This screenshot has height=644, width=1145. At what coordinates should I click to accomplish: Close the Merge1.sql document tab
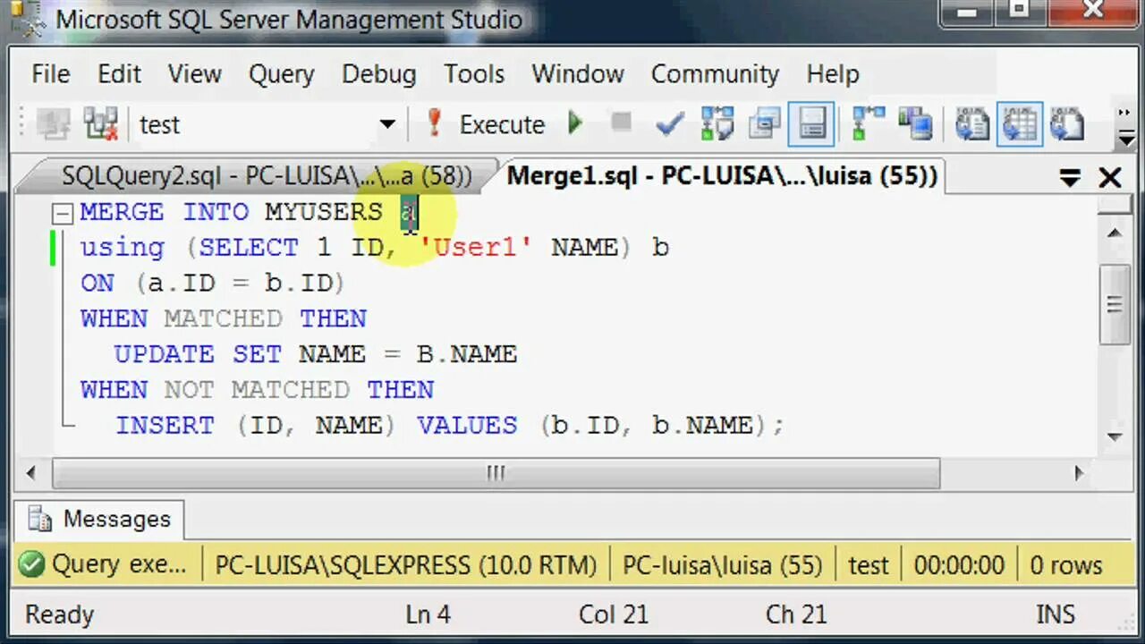[1109, 178]
